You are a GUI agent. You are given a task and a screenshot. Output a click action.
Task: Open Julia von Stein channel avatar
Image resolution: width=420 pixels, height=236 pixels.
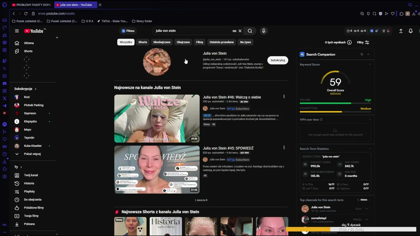[157, 62]
